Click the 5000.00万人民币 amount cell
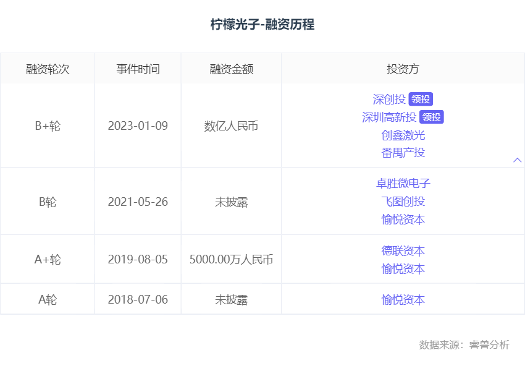 pos(232,260)
